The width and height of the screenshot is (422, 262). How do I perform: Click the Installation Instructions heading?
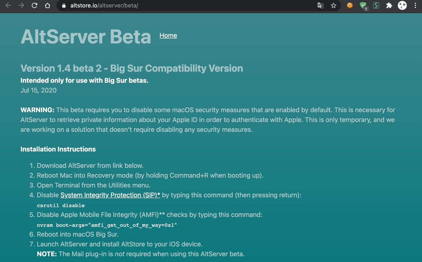58,149
